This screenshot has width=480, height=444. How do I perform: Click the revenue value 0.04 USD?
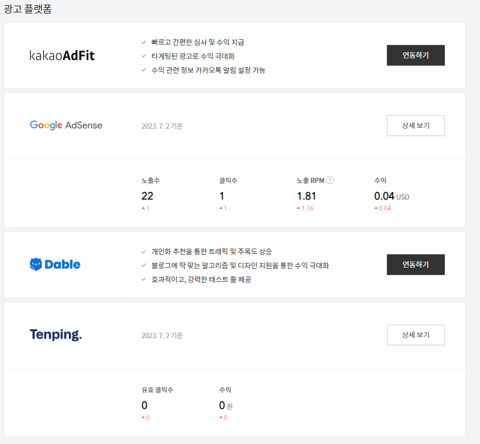(x=392, y=196)
